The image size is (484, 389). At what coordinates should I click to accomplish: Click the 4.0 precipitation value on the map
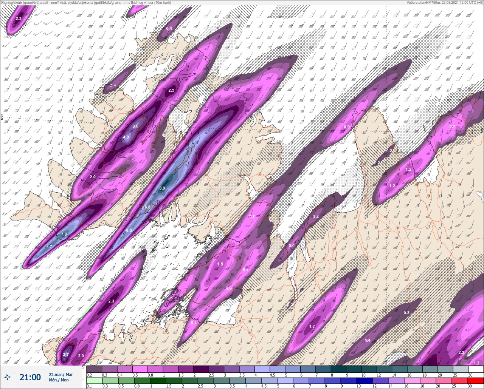126,137
